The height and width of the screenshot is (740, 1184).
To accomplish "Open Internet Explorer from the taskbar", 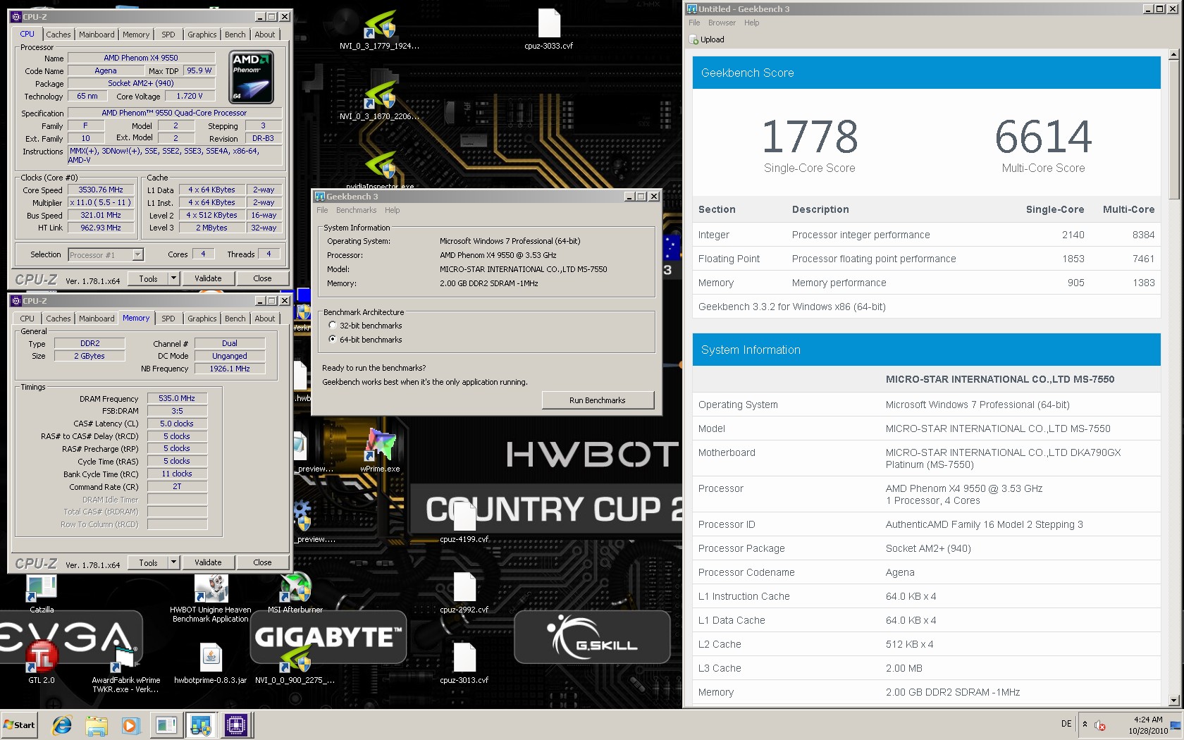I will 62,725.
